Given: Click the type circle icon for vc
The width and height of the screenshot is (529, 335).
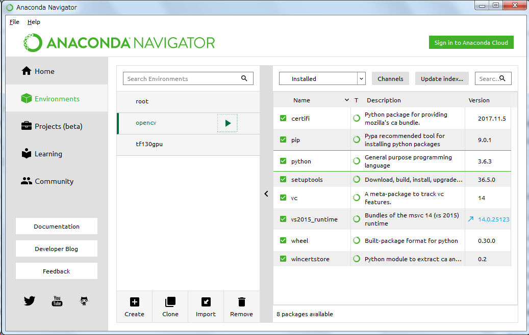Looking at the screenshot, I should point(357,198).
